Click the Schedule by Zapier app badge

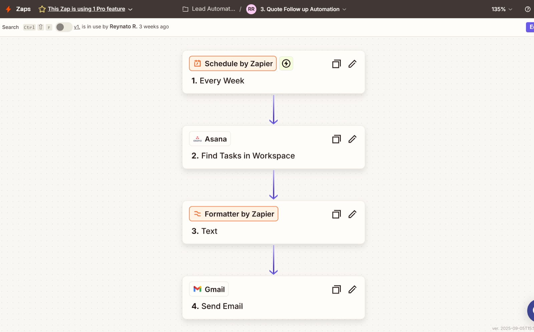(x=233, y=63)
